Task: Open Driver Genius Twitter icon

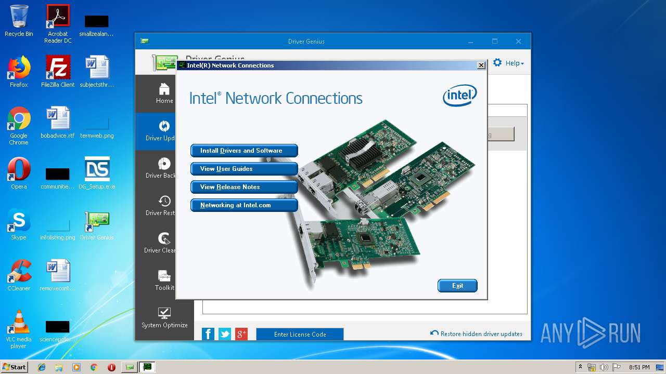Action: (225, 334)
